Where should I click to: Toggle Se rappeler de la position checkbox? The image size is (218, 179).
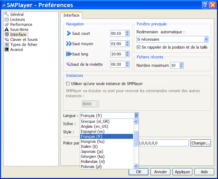click(x=138, y=47)
